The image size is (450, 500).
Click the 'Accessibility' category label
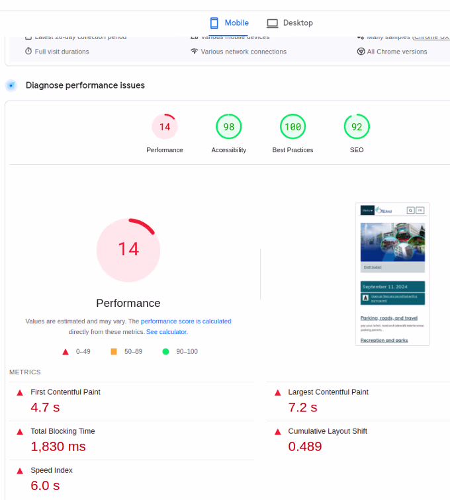coord(229,150)
